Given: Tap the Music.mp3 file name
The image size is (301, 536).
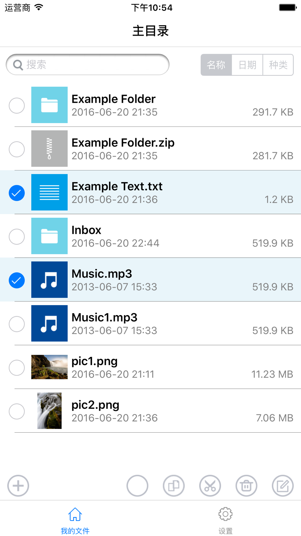Looking at the screenshot, I should tap(102, 274).
